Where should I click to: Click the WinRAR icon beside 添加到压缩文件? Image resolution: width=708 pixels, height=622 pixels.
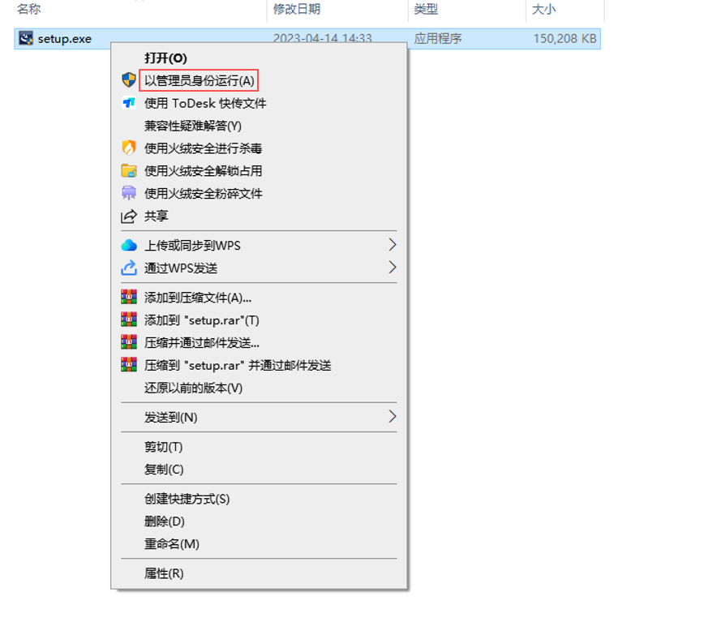click(129, 297)
